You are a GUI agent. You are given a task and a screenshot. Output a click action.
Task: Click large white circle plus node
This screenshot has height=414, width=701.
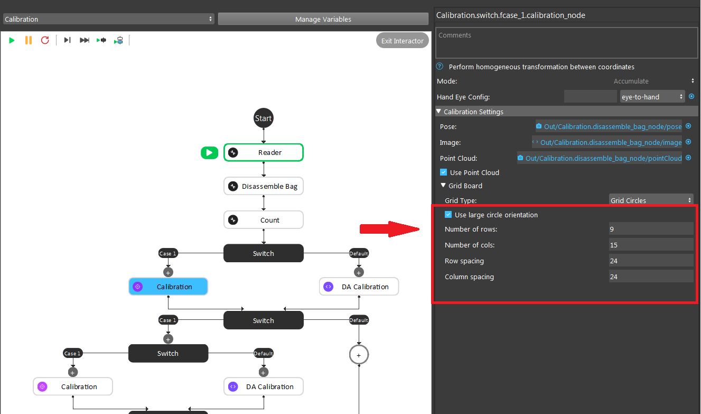click(359, 355)
